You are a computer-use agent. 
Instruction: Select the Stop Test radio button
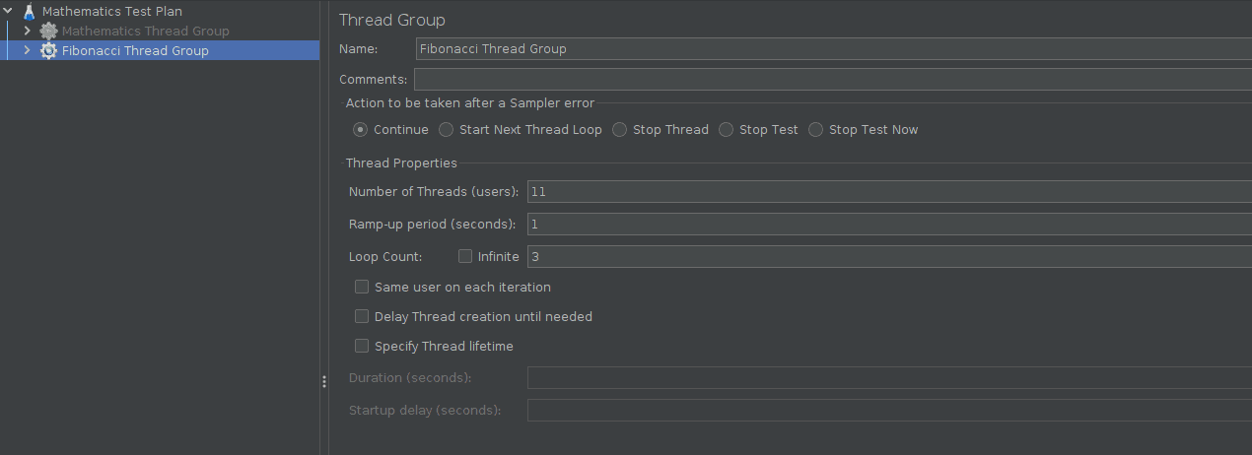click(x=727, y=130)
